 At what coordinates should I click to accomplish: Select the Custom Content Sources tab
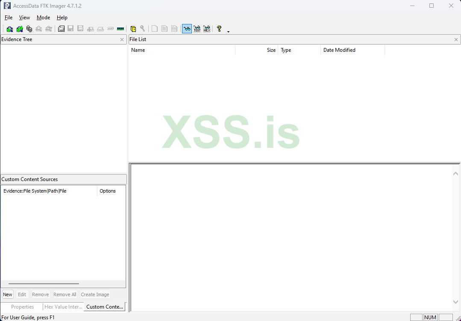pos(105,307)
